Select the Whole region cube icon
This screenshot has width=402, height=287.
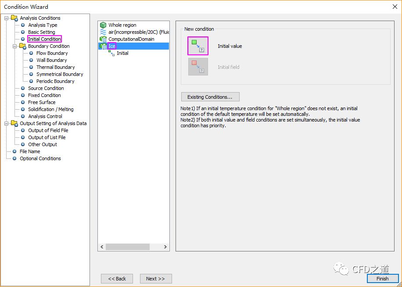pyautogui.click(x=103, y=25)
